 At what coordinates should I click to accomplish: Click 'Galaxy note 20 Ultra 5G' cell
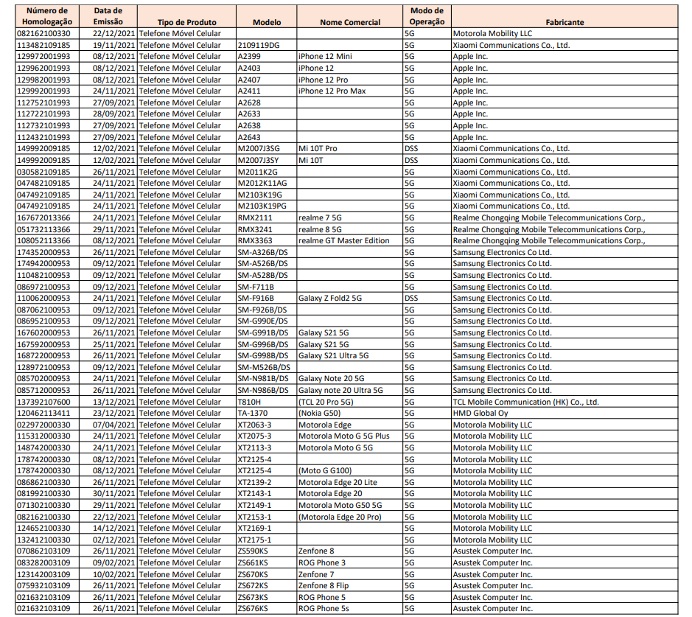(x=350, y=390)
